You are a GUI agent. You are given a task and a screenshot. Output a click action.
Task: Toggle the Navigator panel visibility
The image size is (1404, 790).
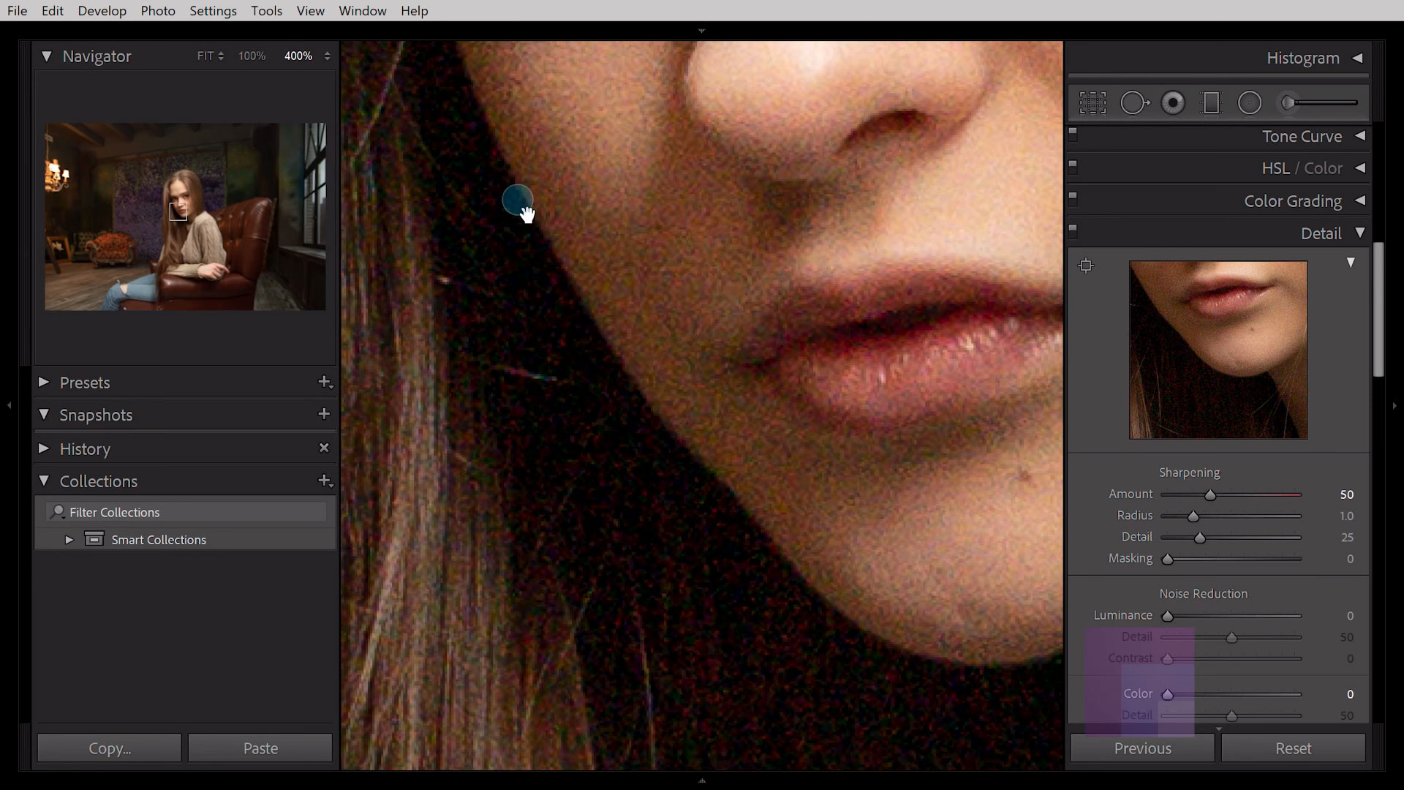(x=45, y=55)
